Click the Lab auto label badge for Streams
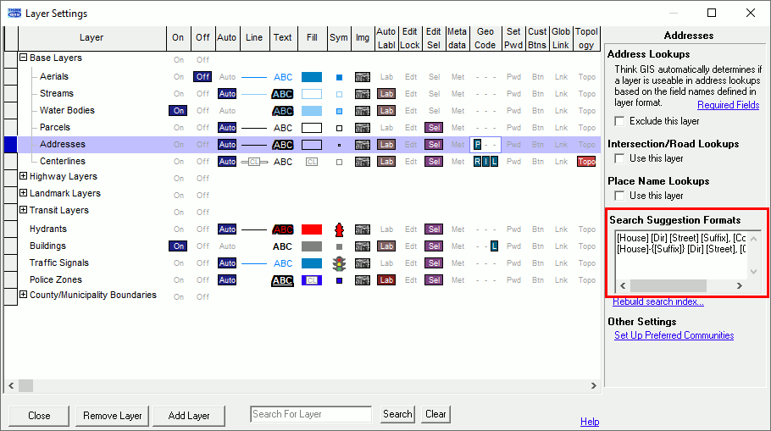771x431 pixels. pos(386,94)
